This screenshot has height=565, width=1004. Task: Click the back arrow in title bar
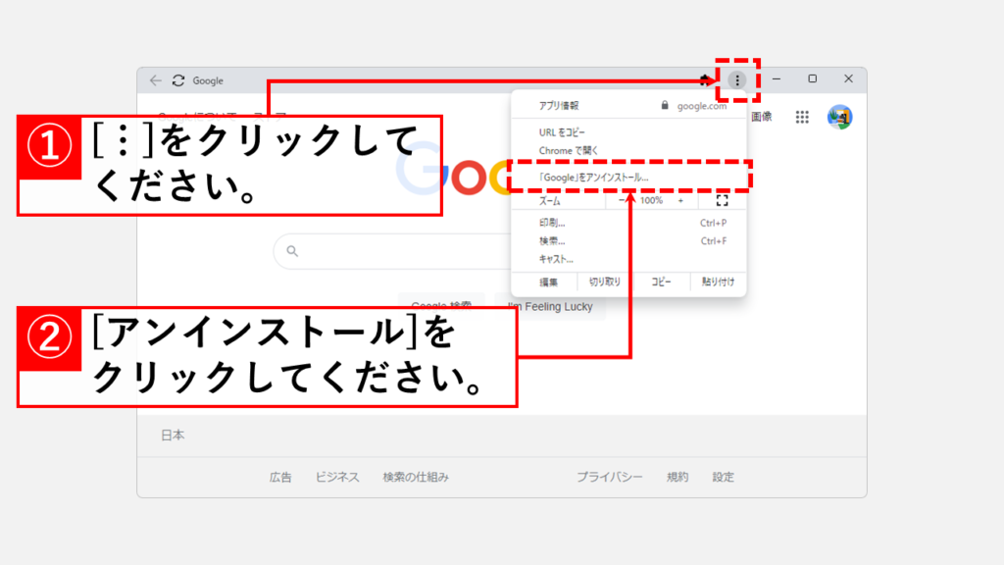click(x=156, y=80)
